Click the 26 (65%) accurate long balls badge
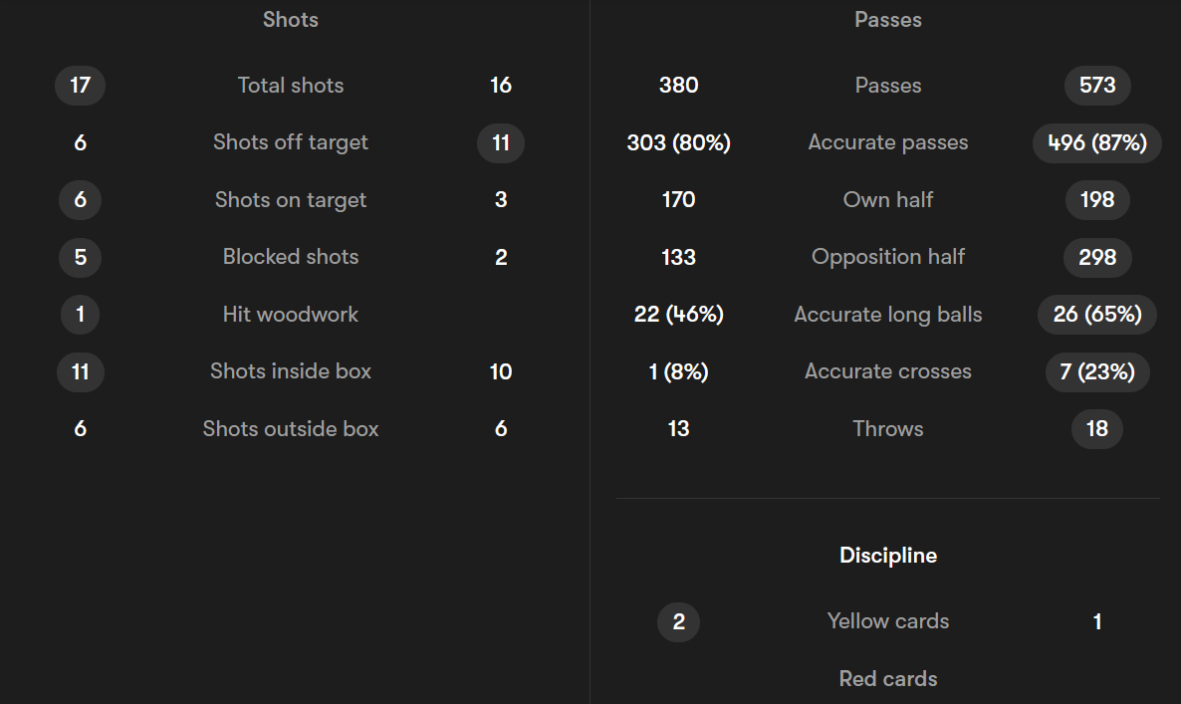Viewport: 1181px width, 704px height. pos(1097,314)
